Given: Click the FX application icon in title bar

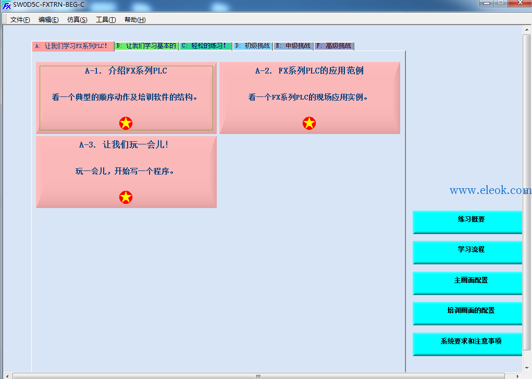Looking at the screenshot, I should click(6, 5).
